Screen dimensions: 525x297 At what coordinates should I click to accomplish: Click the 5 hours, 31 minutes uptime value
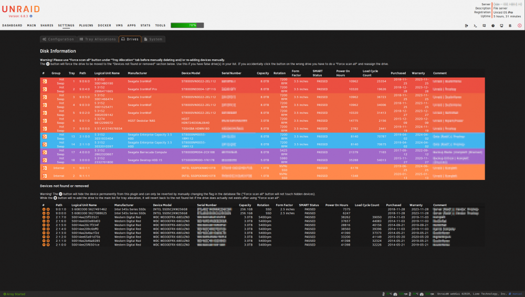click(x=507, y=16)
